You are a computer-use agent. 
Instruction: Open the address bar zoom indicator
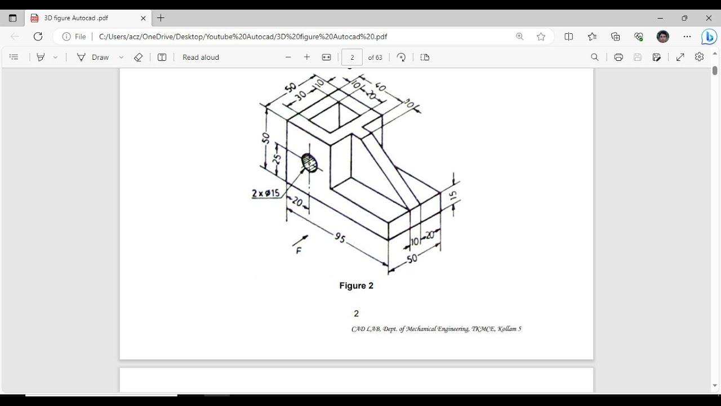tap(519, 37)
